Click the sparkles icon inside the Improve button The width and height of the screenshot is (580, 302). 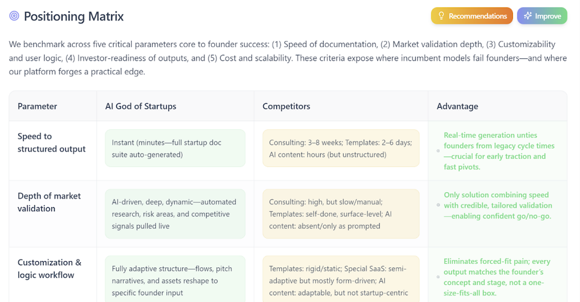(x=527, y=16)
